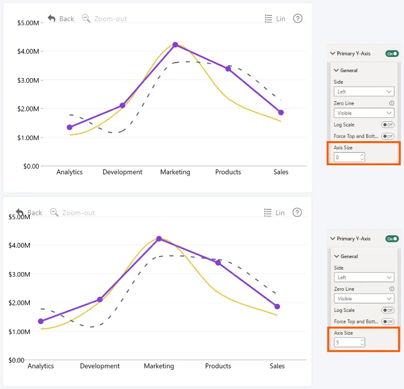Image resolution: width=404 pixels, height=389 pixels.
Task: Collapse the General section in upper panel
Action: pyautogui.click(x=336, y=70)
